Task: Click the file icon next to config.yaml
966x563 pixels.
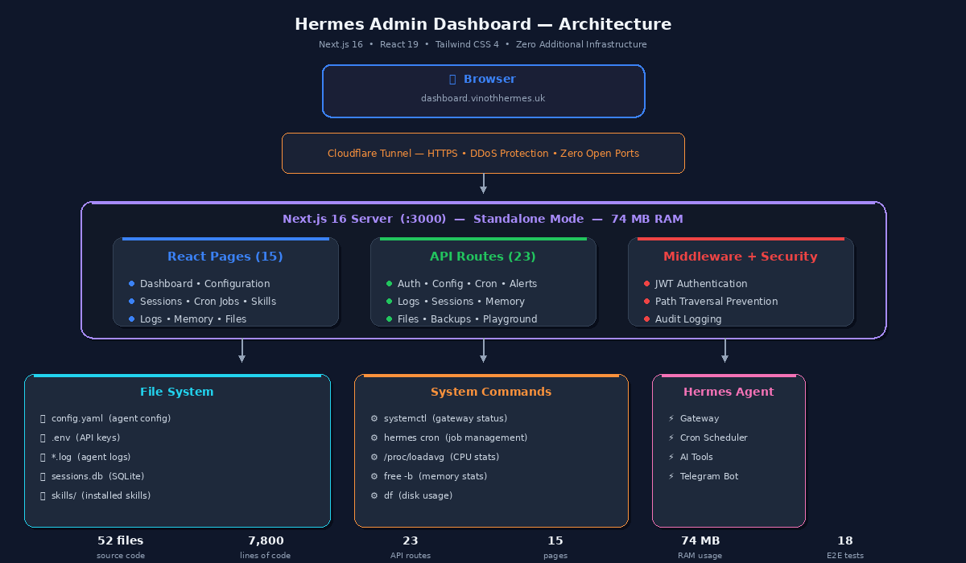Action: 43,418
